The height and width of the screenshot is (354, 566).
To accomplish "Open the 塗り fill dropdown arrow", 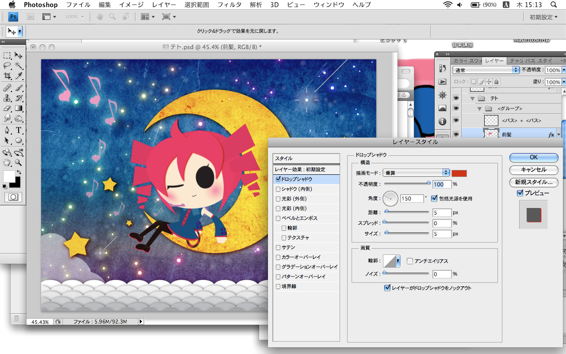I will click(563, 82).
